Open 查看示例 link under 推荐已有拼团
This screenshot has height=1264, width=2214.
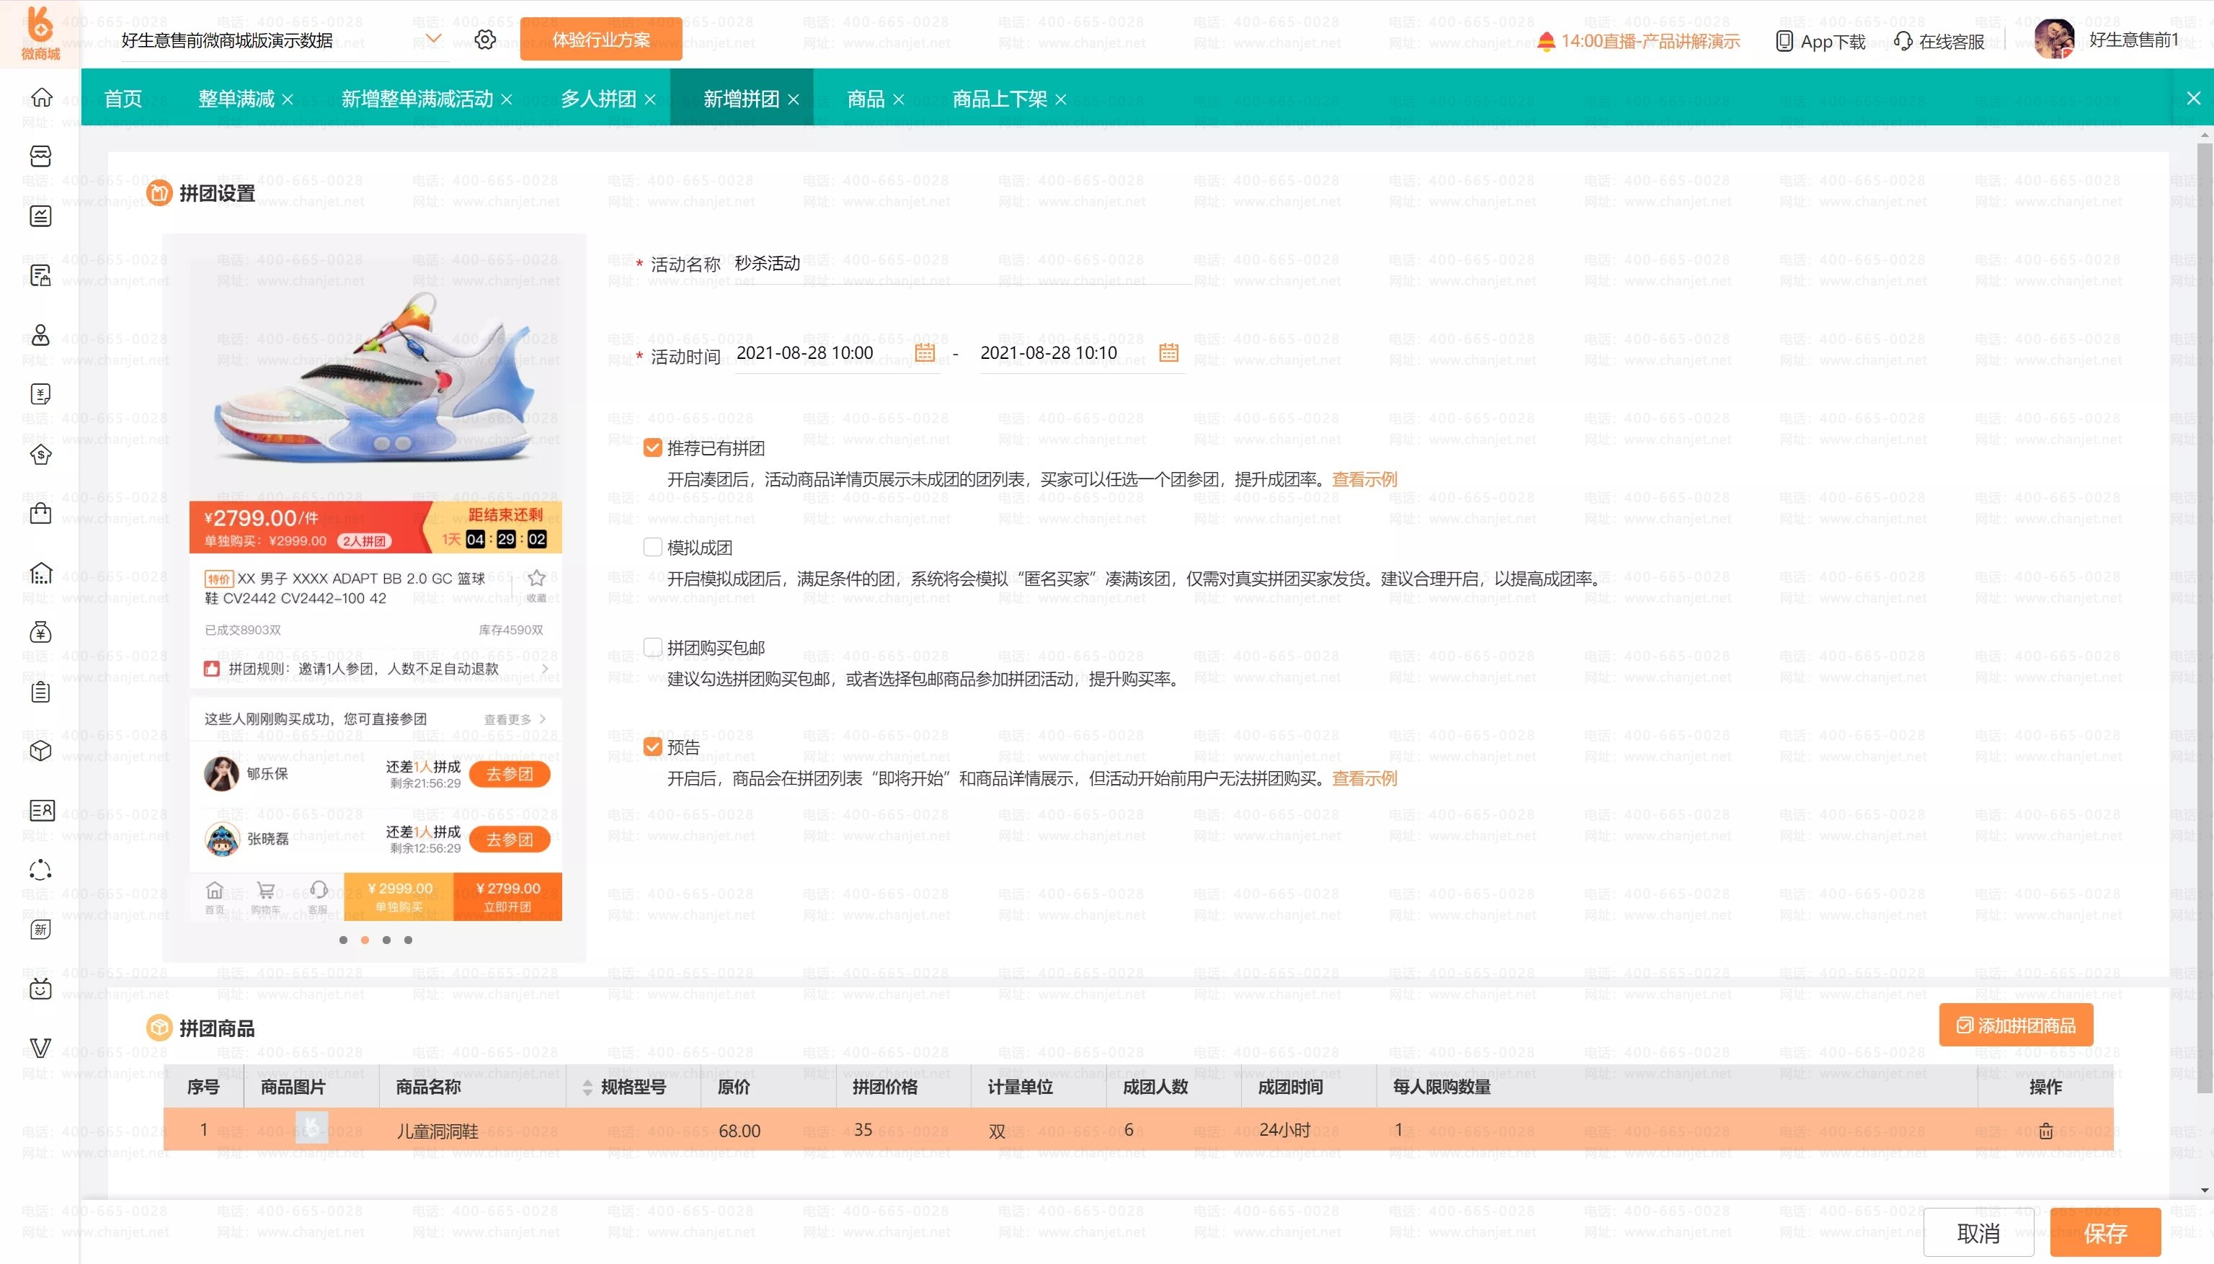click(x=1365, y=479)
